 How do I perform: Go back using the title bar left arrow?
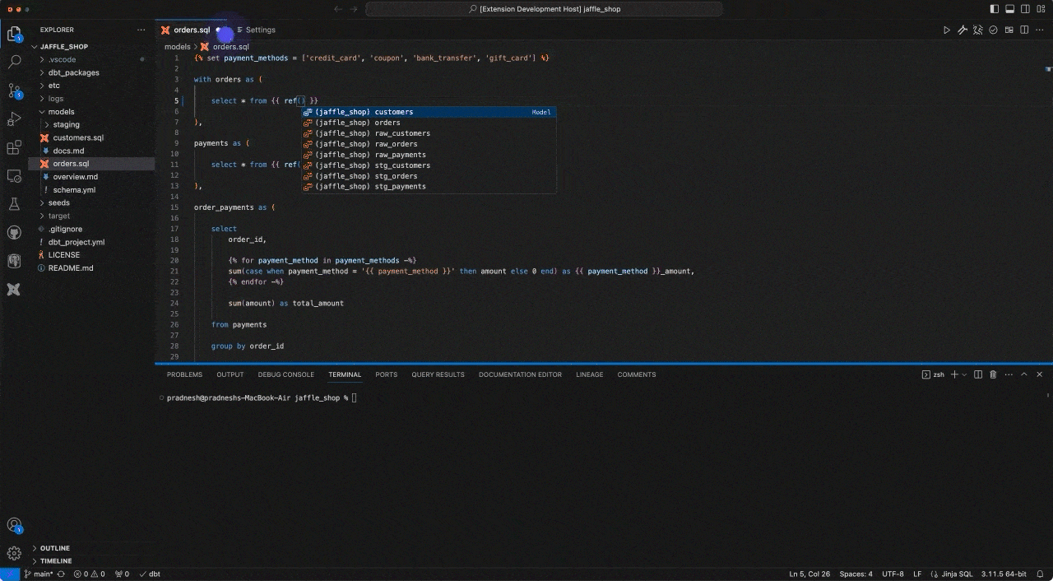(x=338, y=8)
